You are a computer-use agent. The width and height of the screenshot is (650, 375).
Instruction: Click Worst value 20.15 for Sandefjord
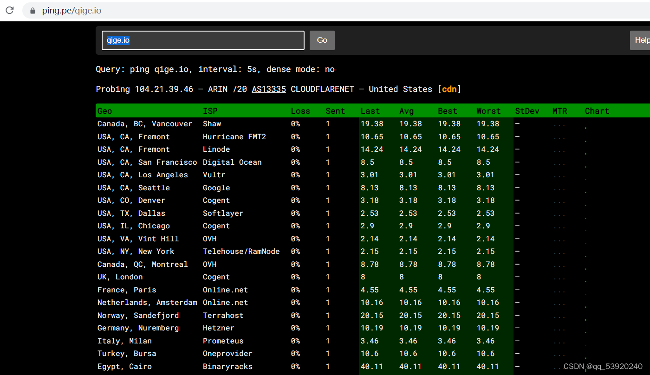[487, 316]
